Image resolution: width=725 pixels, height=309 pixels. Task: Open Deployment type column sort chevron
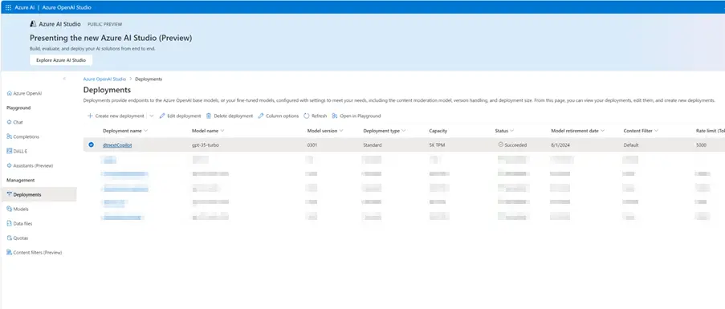coord(404,131)
